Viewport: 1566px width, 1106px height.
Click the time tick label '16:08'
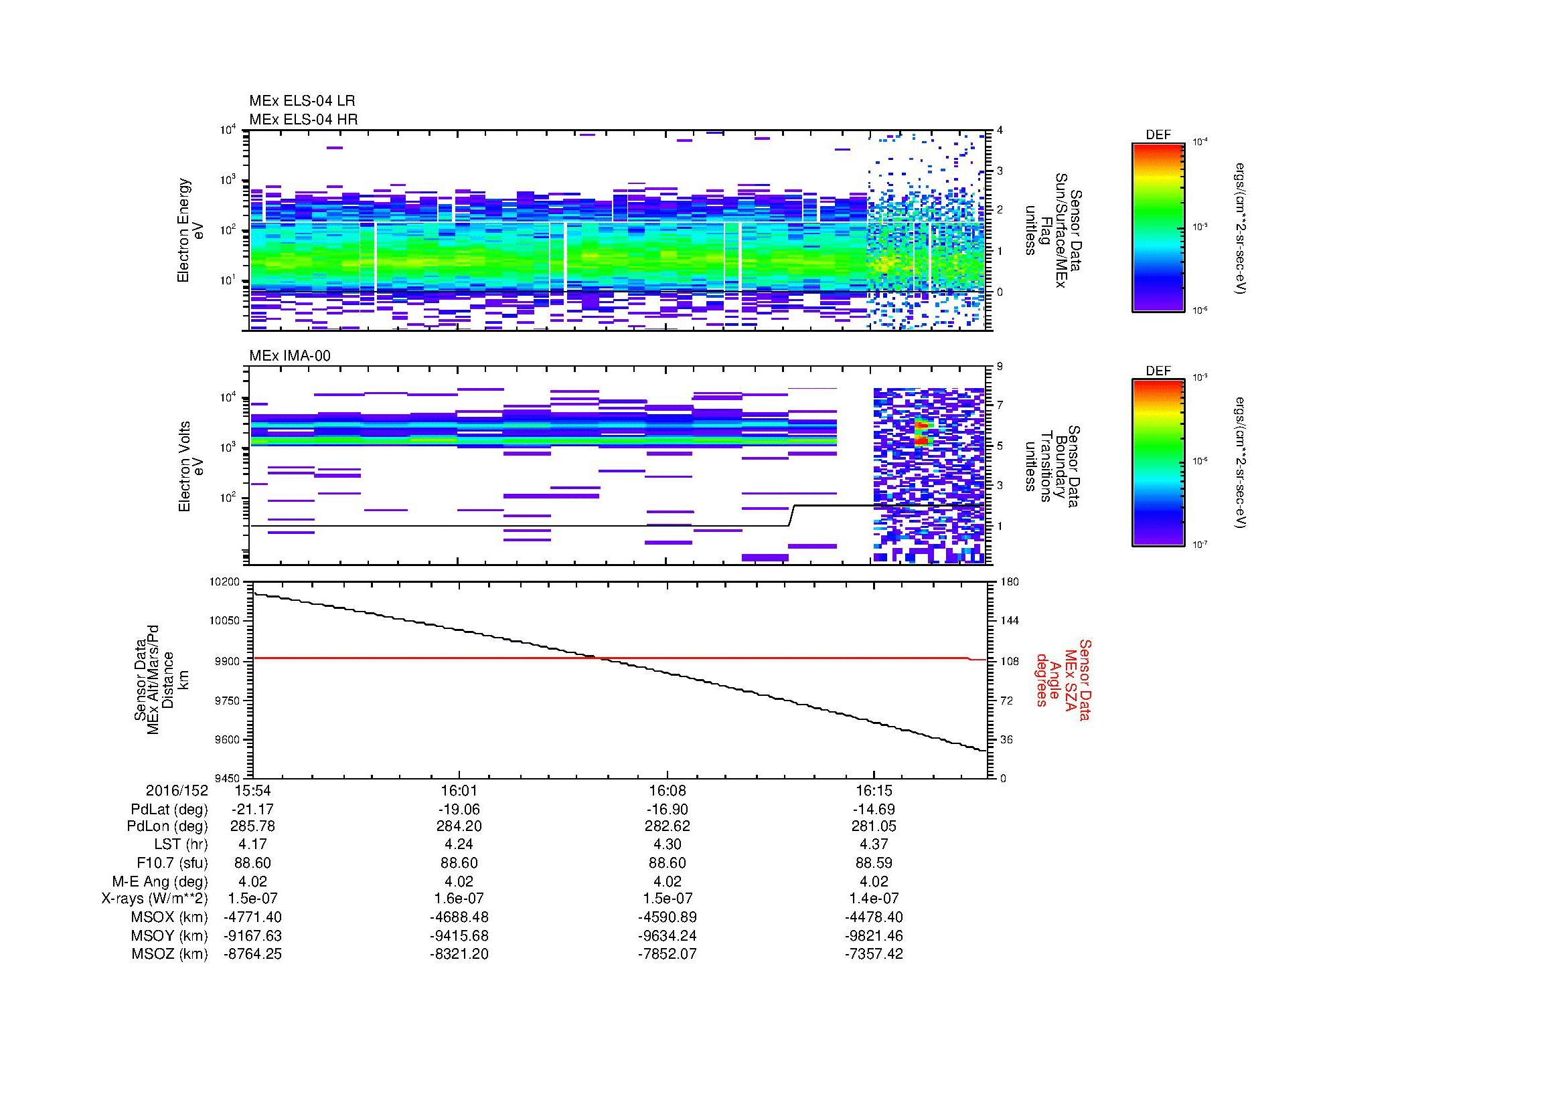pyautogui.click(x=667, y=791)
